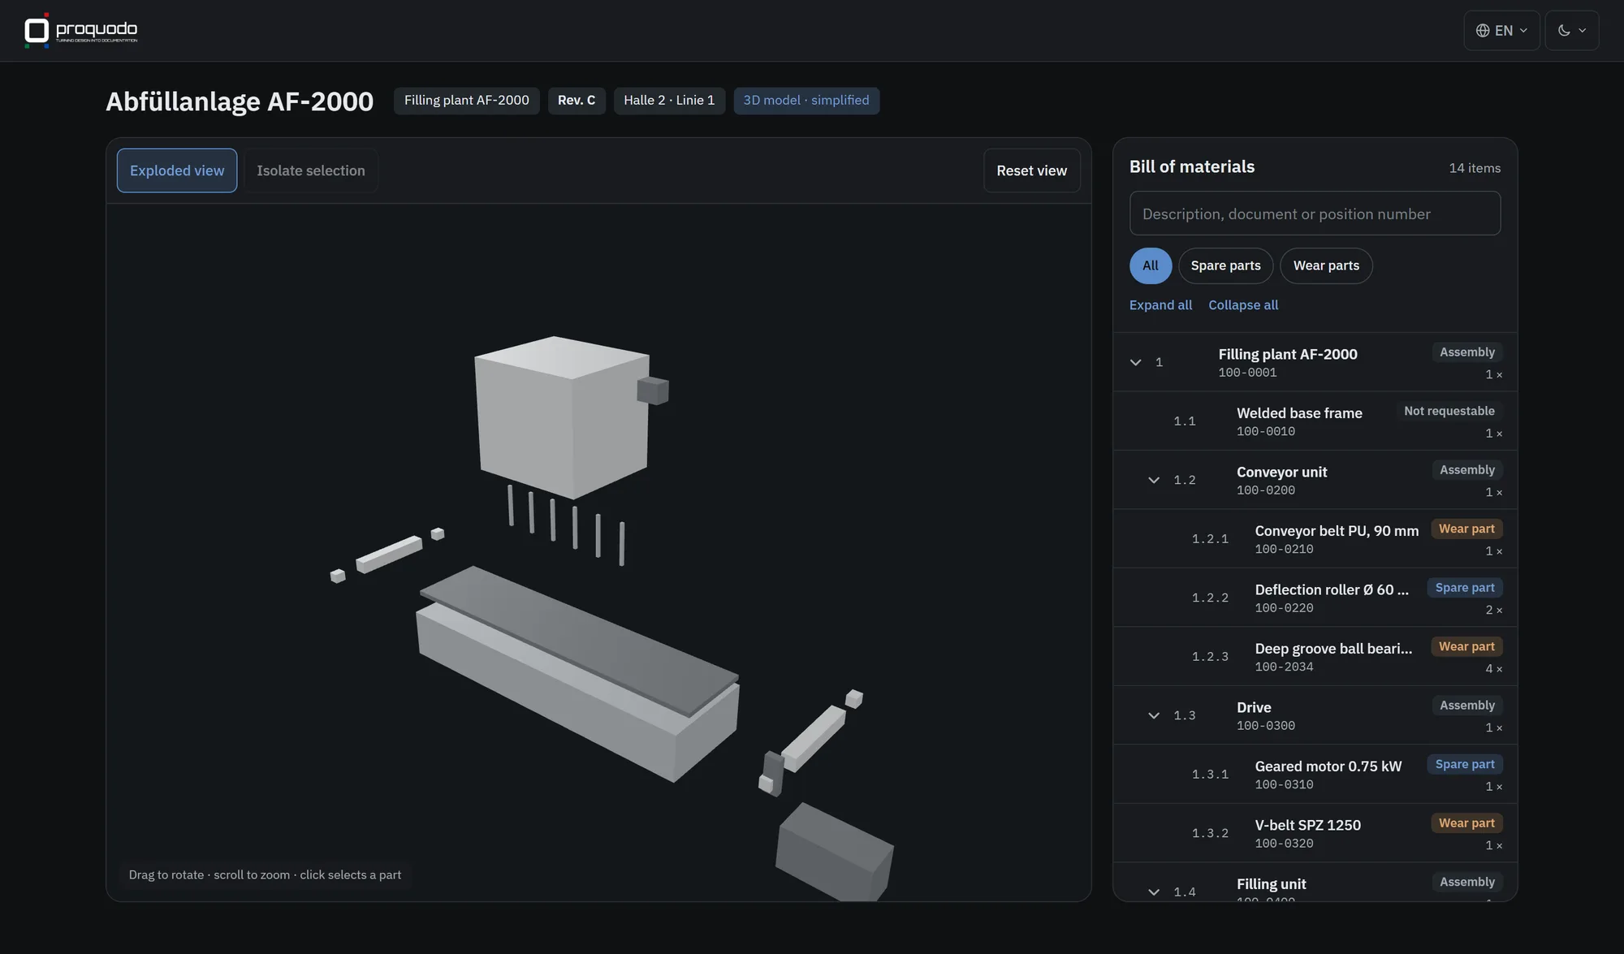Click into the bill of materials search field

click(x=1315, y=214)
